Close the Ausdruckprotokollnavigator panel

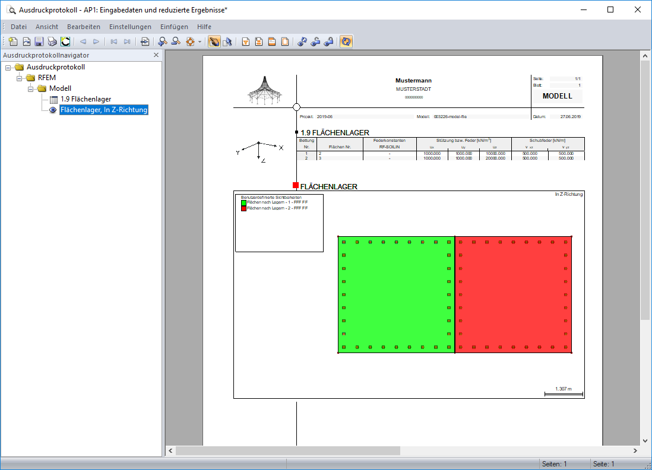tap(156, 55)
